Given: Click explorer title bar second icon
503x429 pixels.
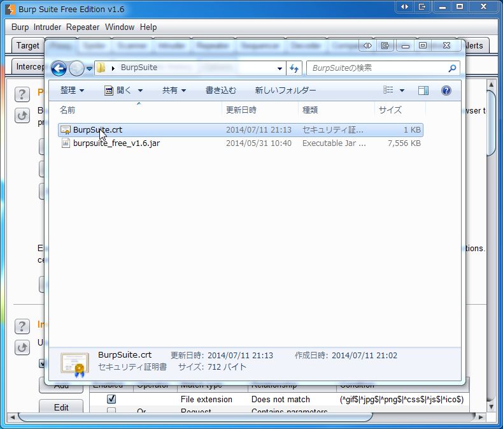Looking at the screenshot, I should [385, 46].
